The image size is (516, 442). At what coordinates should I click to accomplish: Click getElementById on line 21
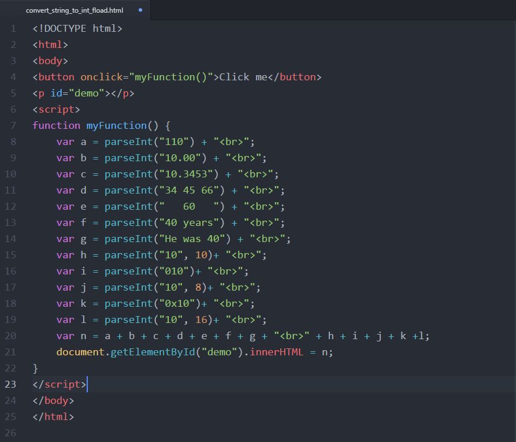153,352
